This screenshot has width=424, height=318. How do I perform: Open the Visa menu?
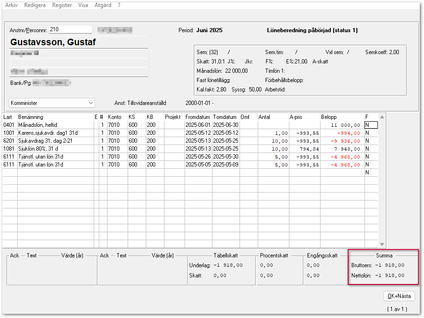(x=83, y=5)
